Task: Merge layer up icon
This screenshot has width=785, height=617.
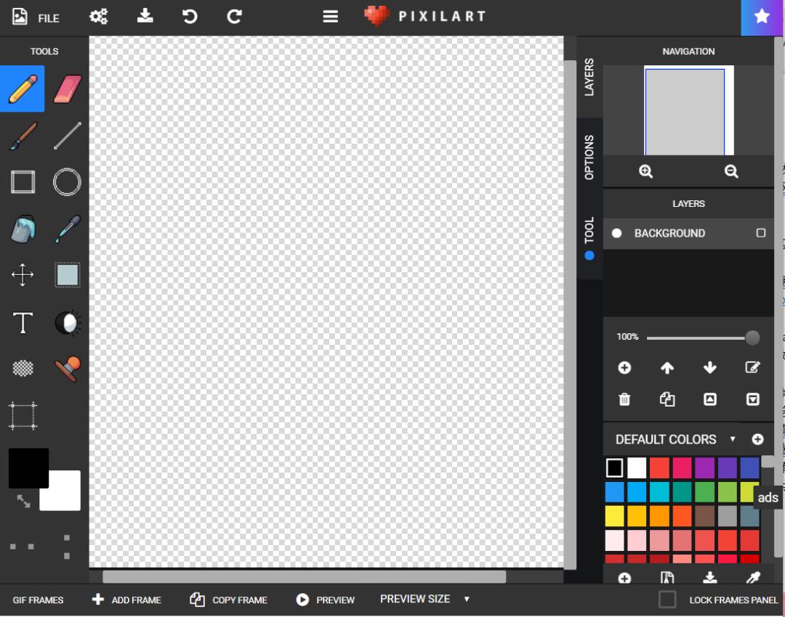Action: tap(710, 399)
